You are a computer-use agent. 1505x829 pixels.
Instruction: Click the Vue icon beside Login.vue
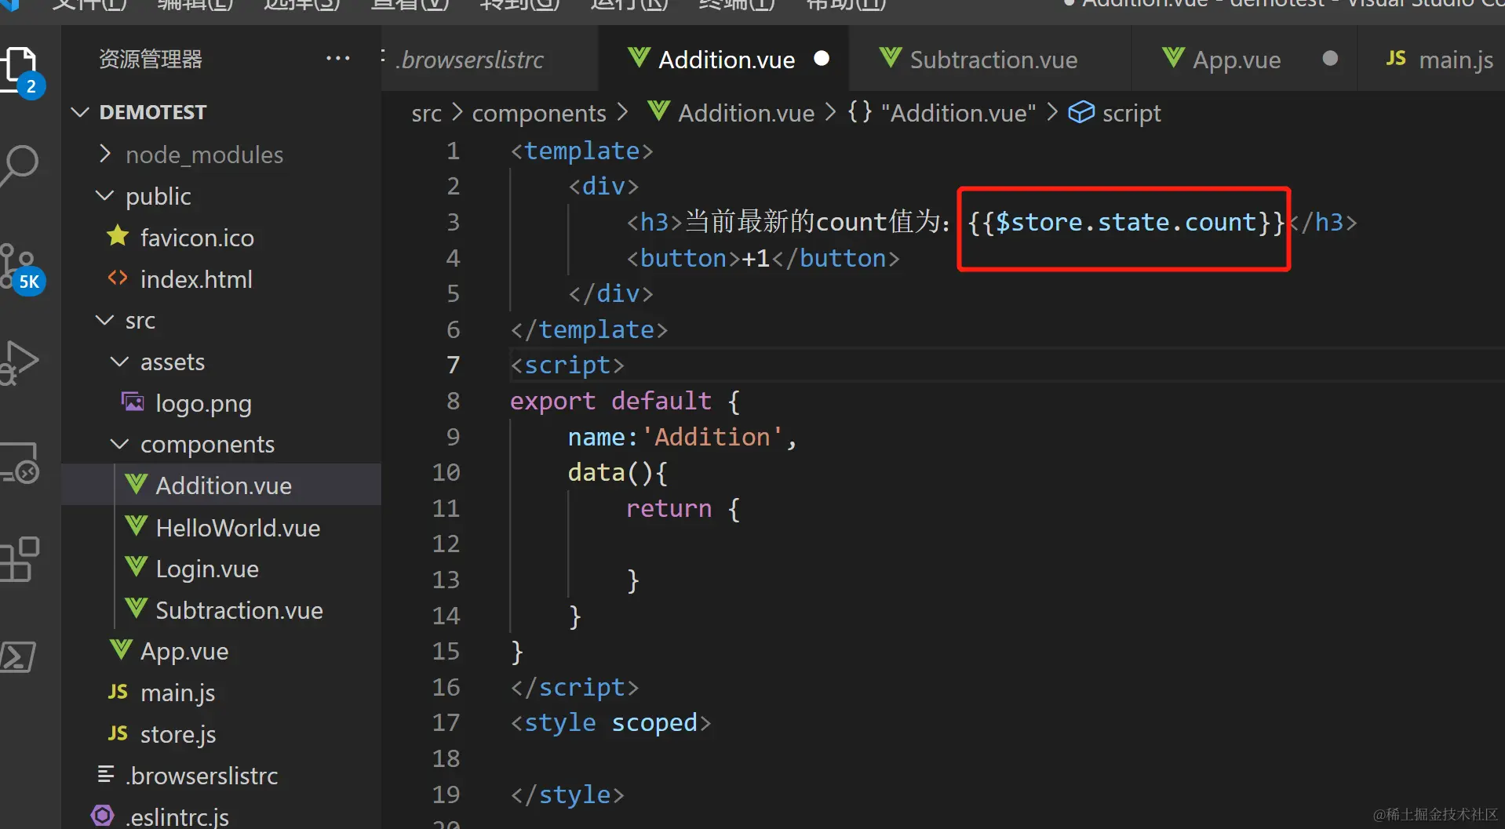(137, 566)
